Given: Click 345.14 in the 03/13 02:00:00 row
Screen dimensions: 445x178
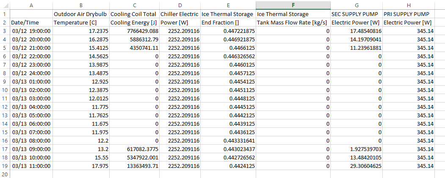Looking at the screenshot, I should [x=409, y=90].
